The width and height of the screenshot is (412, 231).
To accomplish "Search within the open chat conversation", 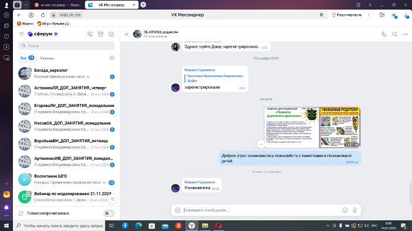I will pos(395,34).
